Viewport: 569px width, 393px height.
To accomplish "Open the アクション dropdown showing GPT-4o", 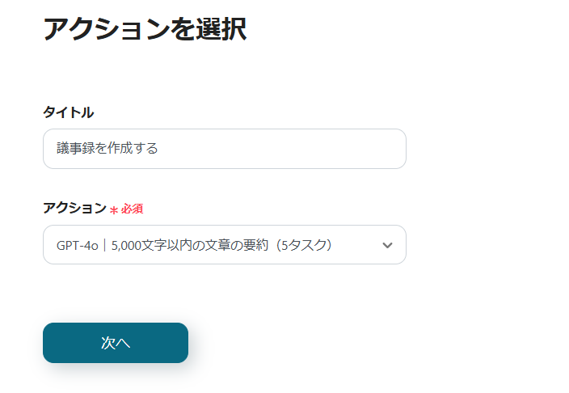I will (224, 245).
